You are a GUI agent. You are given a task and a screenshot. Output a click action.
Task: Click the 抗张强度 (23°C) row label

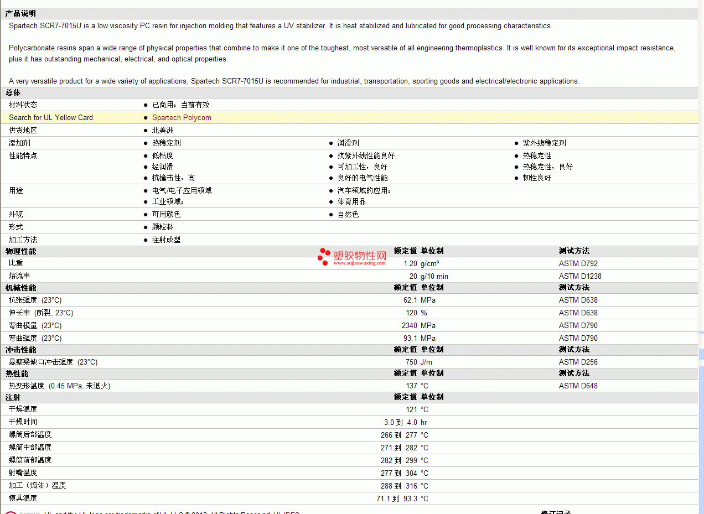35,300
